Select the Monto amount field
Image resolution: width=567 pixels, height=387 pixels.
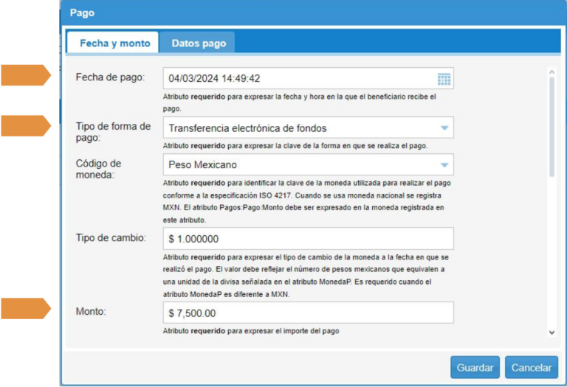[x=307, y=313]
